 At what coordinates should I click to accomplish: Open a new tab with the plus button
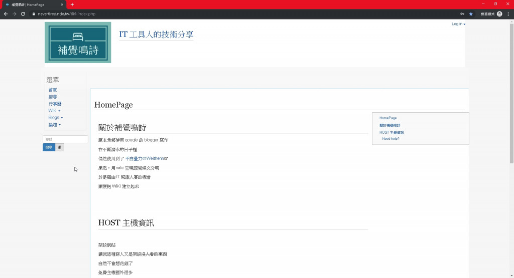(x=72, y=5)
